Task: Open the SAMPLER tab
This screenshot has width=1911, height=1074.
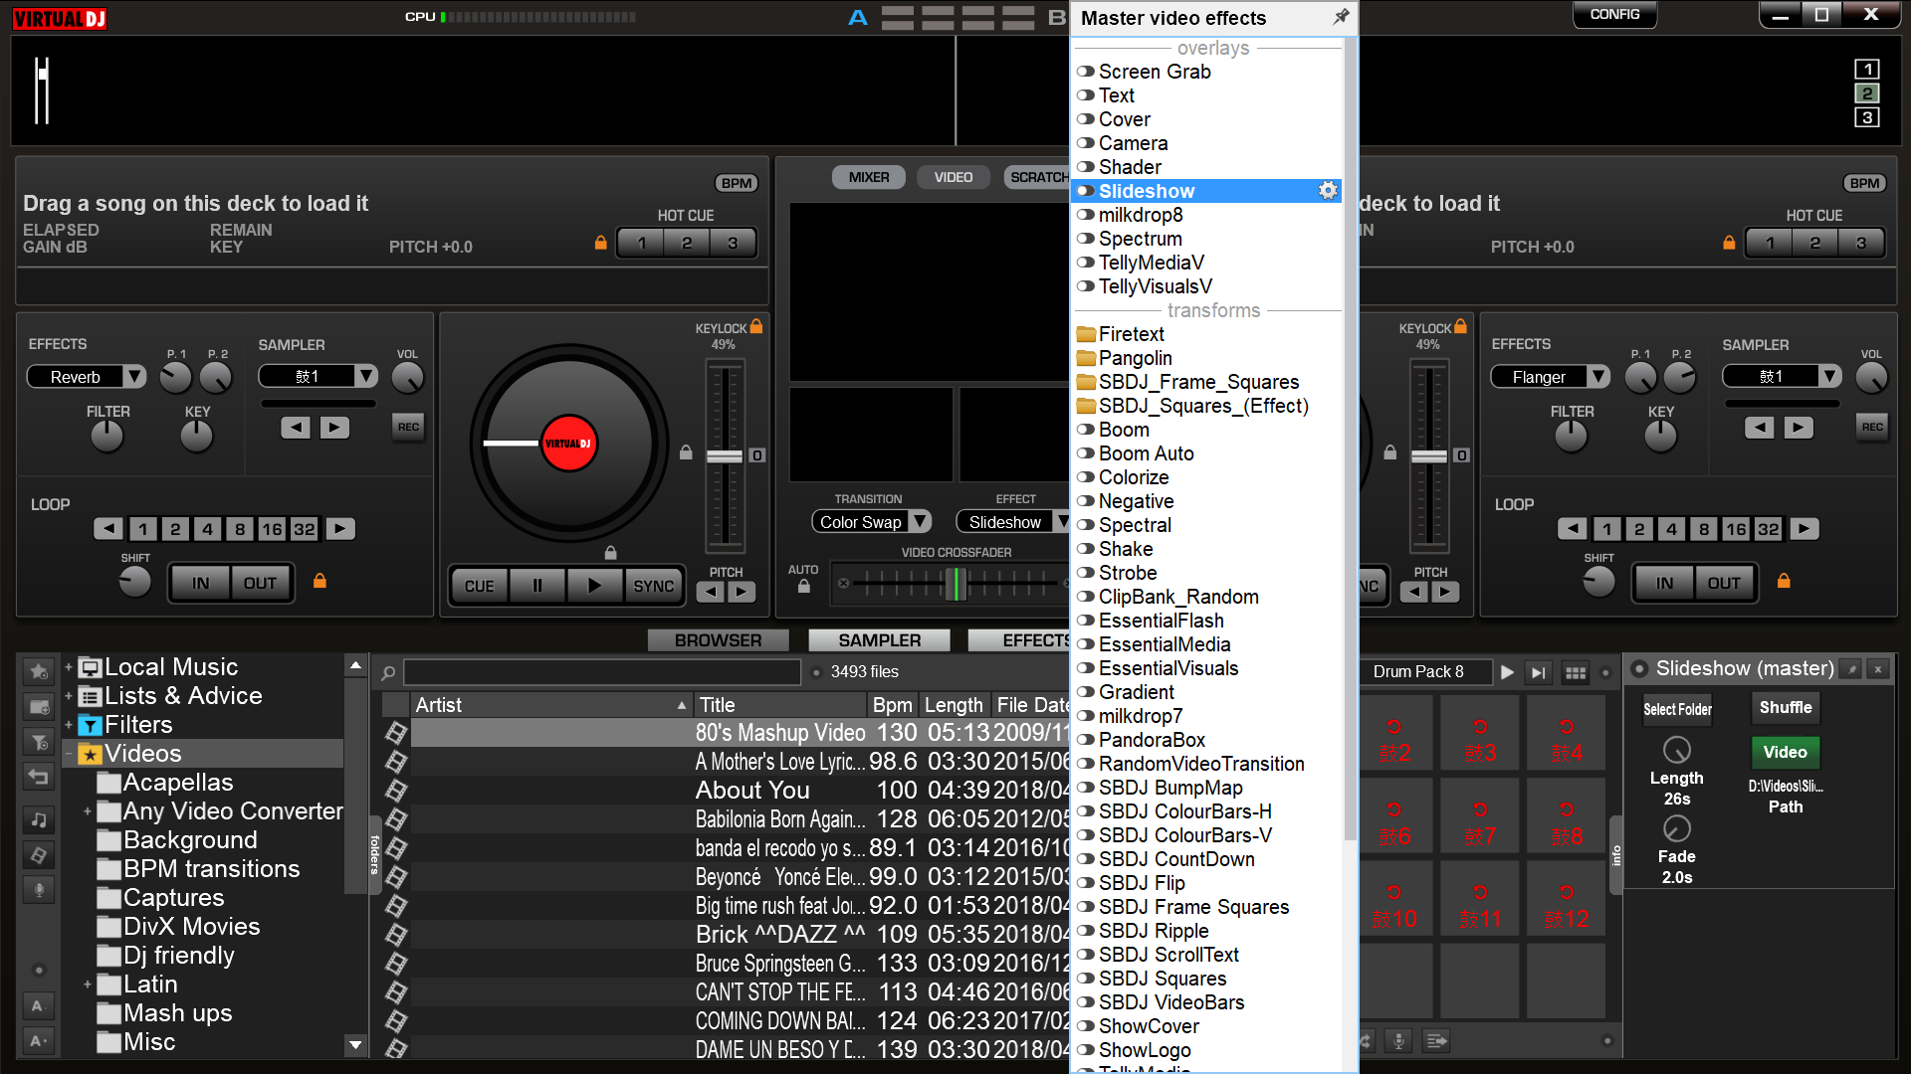Action: [879, 640]
